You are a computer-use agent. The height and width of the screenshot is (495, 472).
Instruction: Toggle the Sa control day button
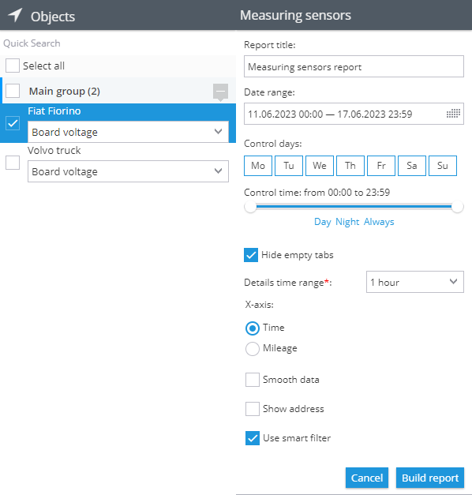pyautogui.click(x=412, y=166)
